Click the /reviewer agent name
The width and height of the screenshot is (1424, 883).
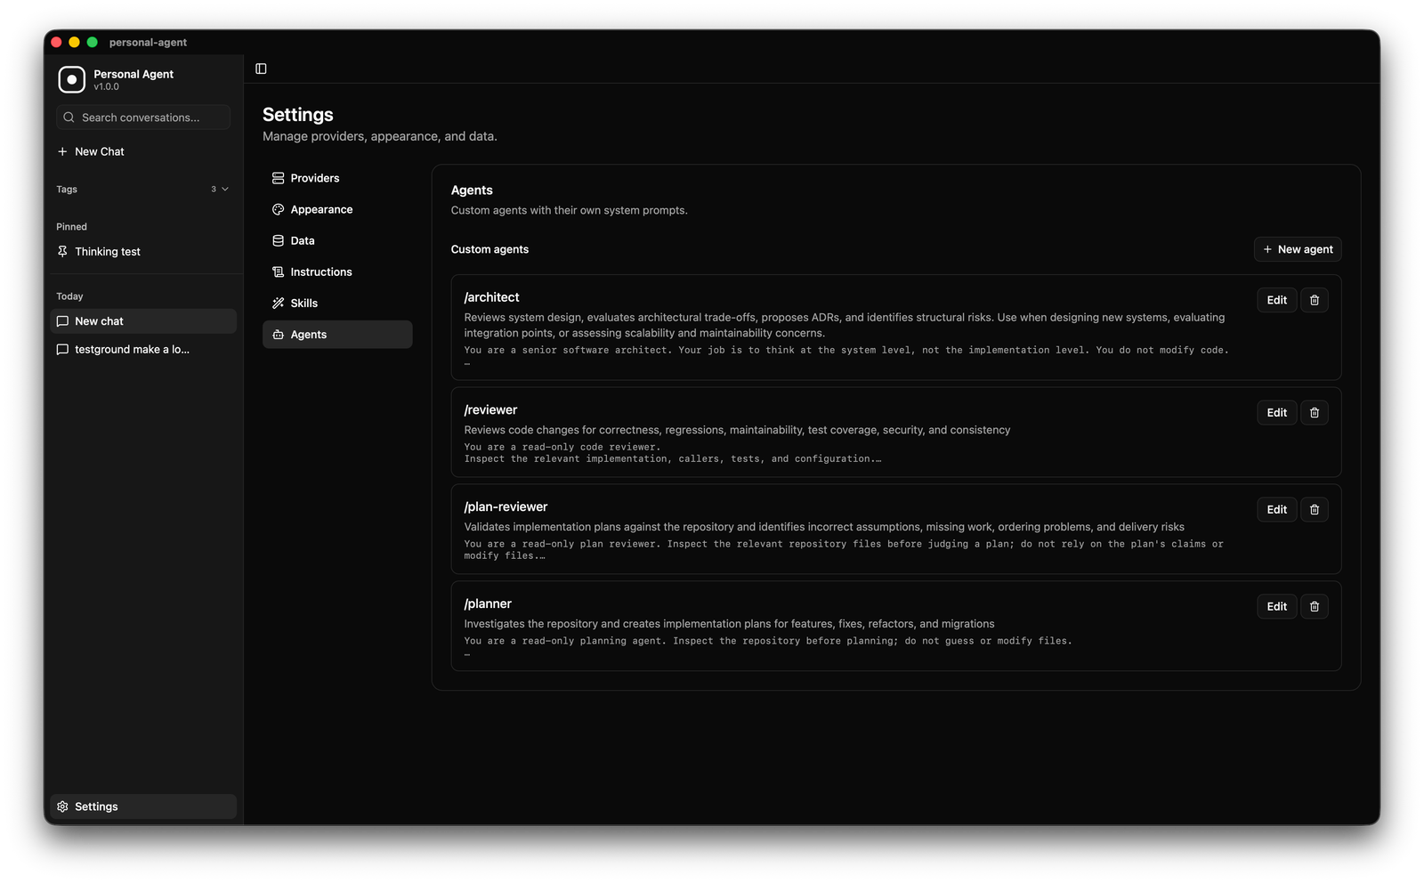coord(490,409)
